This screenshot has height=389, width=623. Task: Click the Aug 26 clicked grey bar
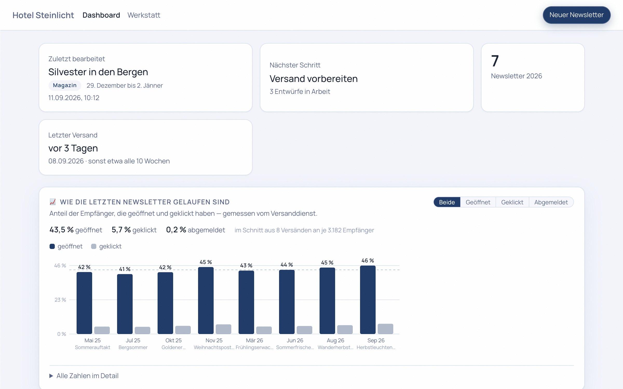(x=345, y=329)
